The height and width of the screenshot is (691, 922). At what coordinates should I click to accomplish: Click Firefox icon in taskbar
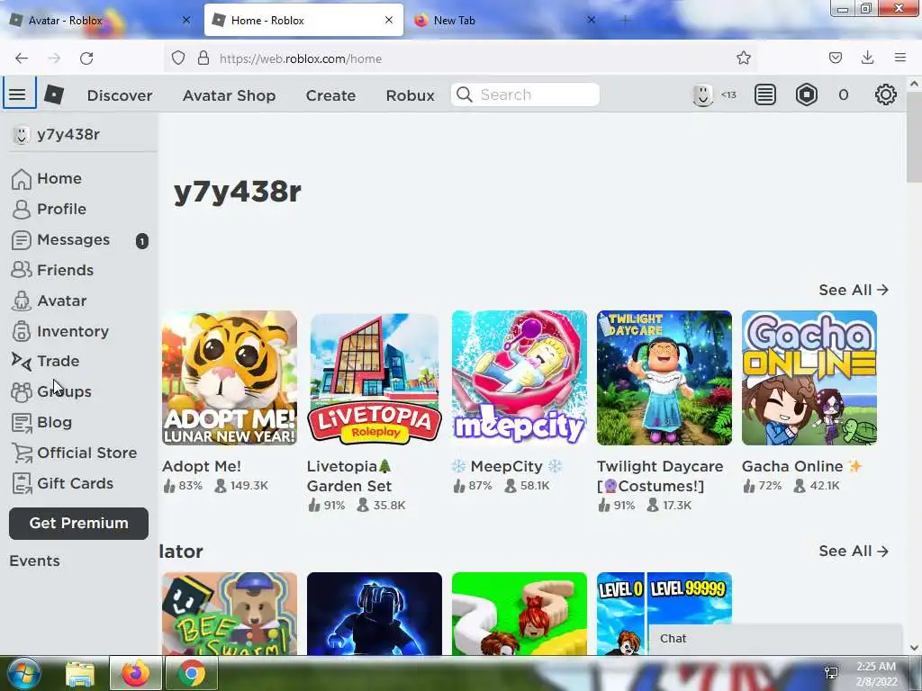point(136,673)
